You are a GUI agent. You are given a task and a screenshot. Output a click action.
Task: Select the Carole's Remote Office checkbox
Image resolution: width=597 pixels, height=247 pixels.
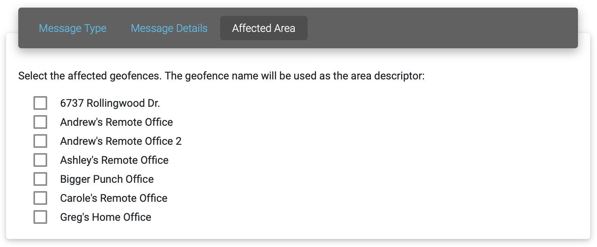pos(40,198)
